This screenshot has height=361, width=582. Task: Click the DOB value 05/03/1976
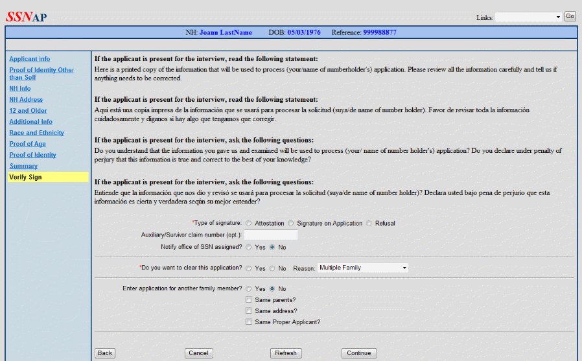[304, 32]
